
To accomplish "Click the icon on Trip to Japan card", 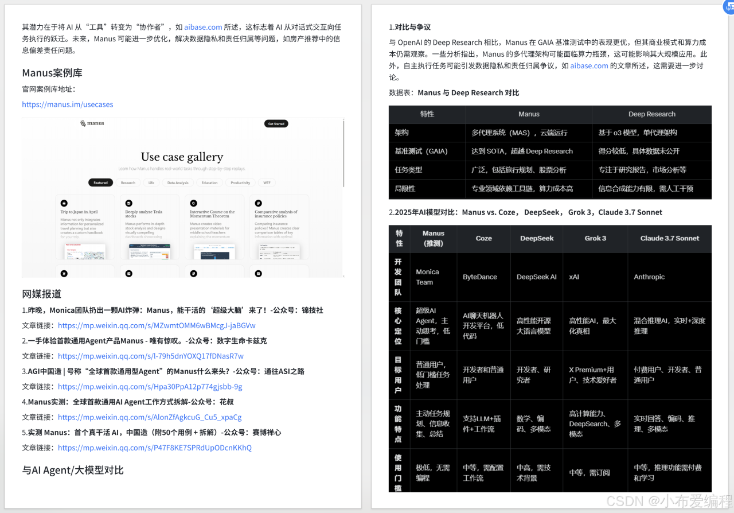I will click(64, 203).
